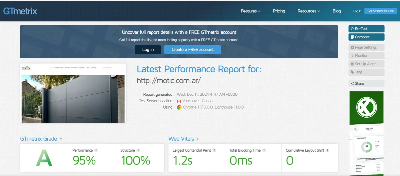
Task: Click Create a FREE account button
Action: [x=192, y=49]
